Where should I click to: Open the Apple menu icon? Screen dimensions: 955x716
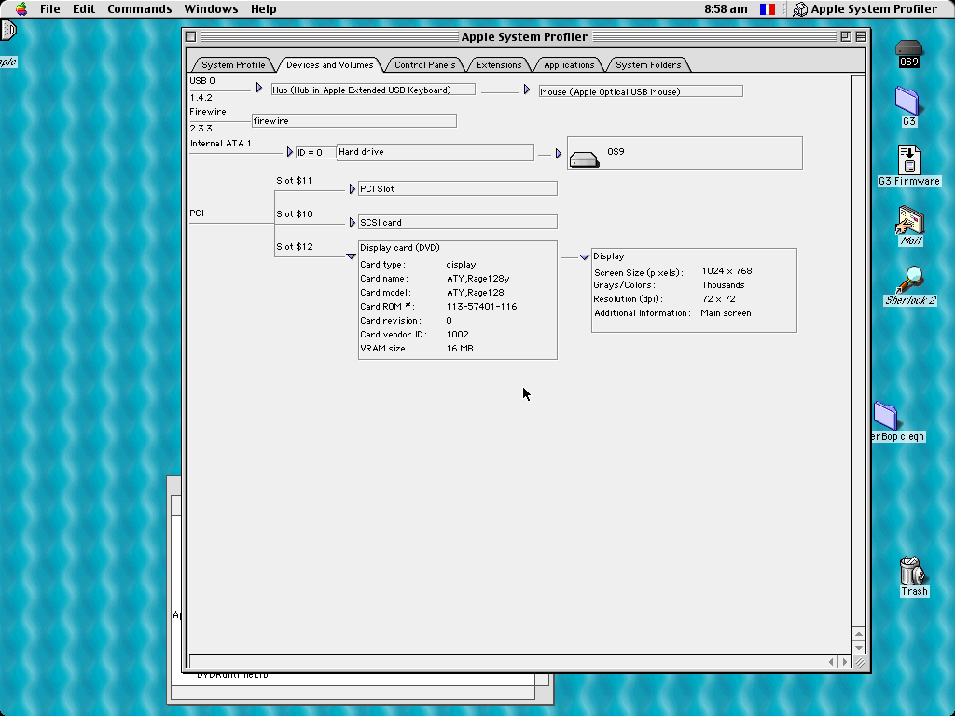click(21, 8)
